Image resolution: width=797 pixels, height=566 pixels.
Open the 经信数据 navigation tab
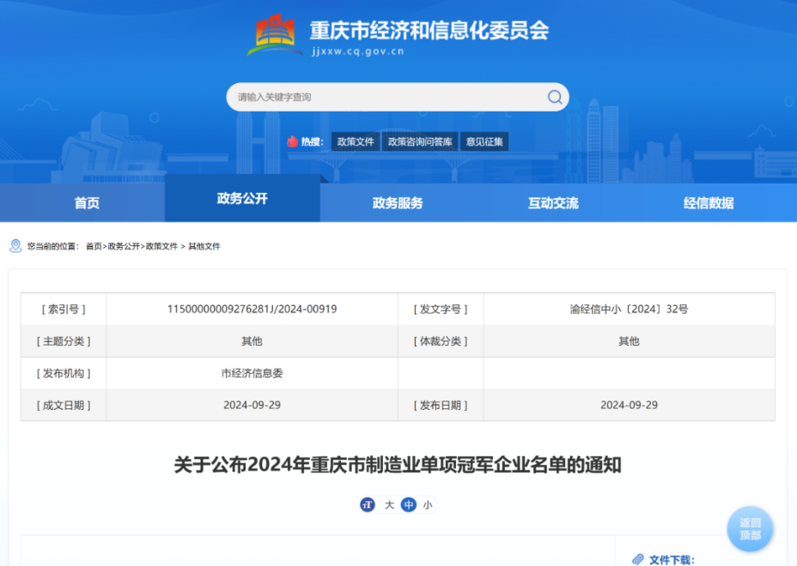click(709, 203)
